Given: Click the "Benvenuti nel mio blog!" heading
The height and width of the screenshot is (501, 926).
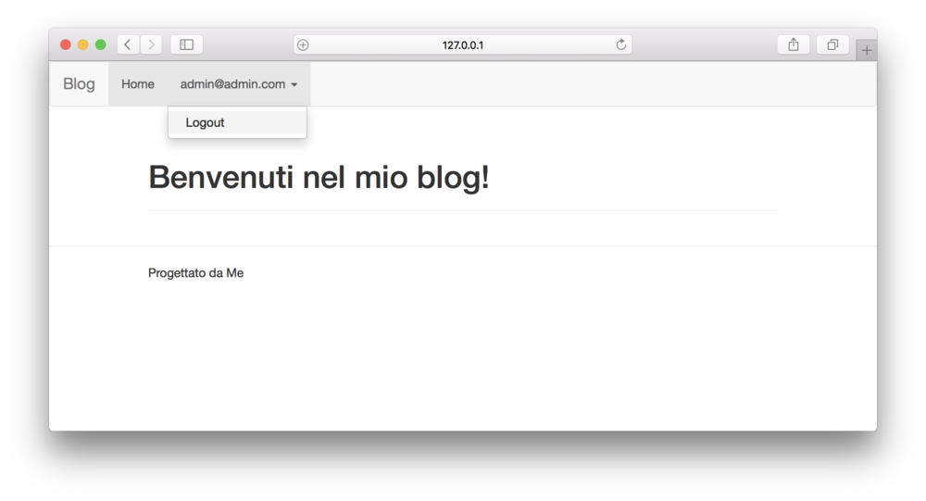Looking at the screenshot, I should click(319, 177).
